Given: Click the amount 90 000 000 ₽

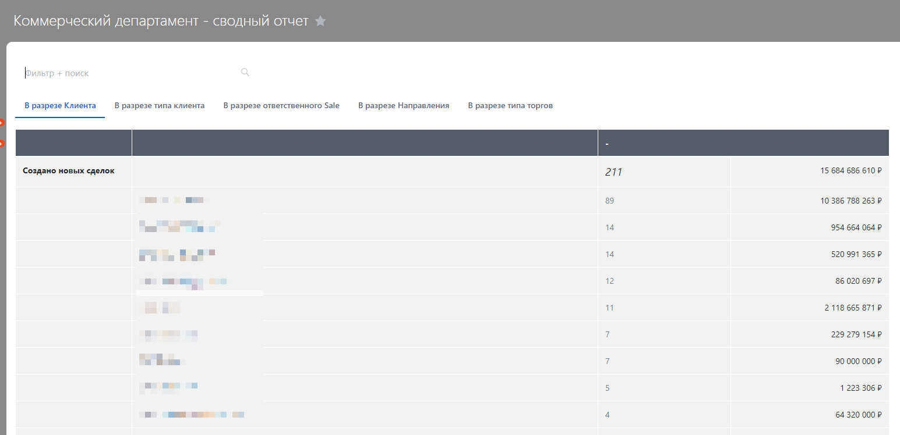Looking at the screenshot, I should tap(859, 361).
